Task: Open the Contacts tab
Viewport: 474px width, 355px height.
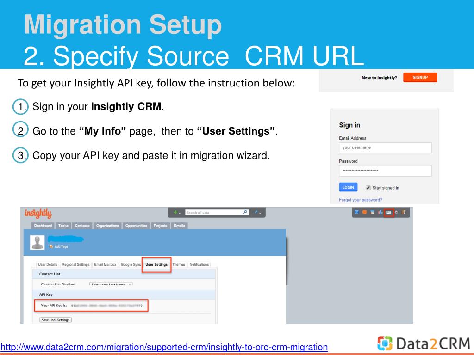Action: pyautogui.click(x=82, y=226)
